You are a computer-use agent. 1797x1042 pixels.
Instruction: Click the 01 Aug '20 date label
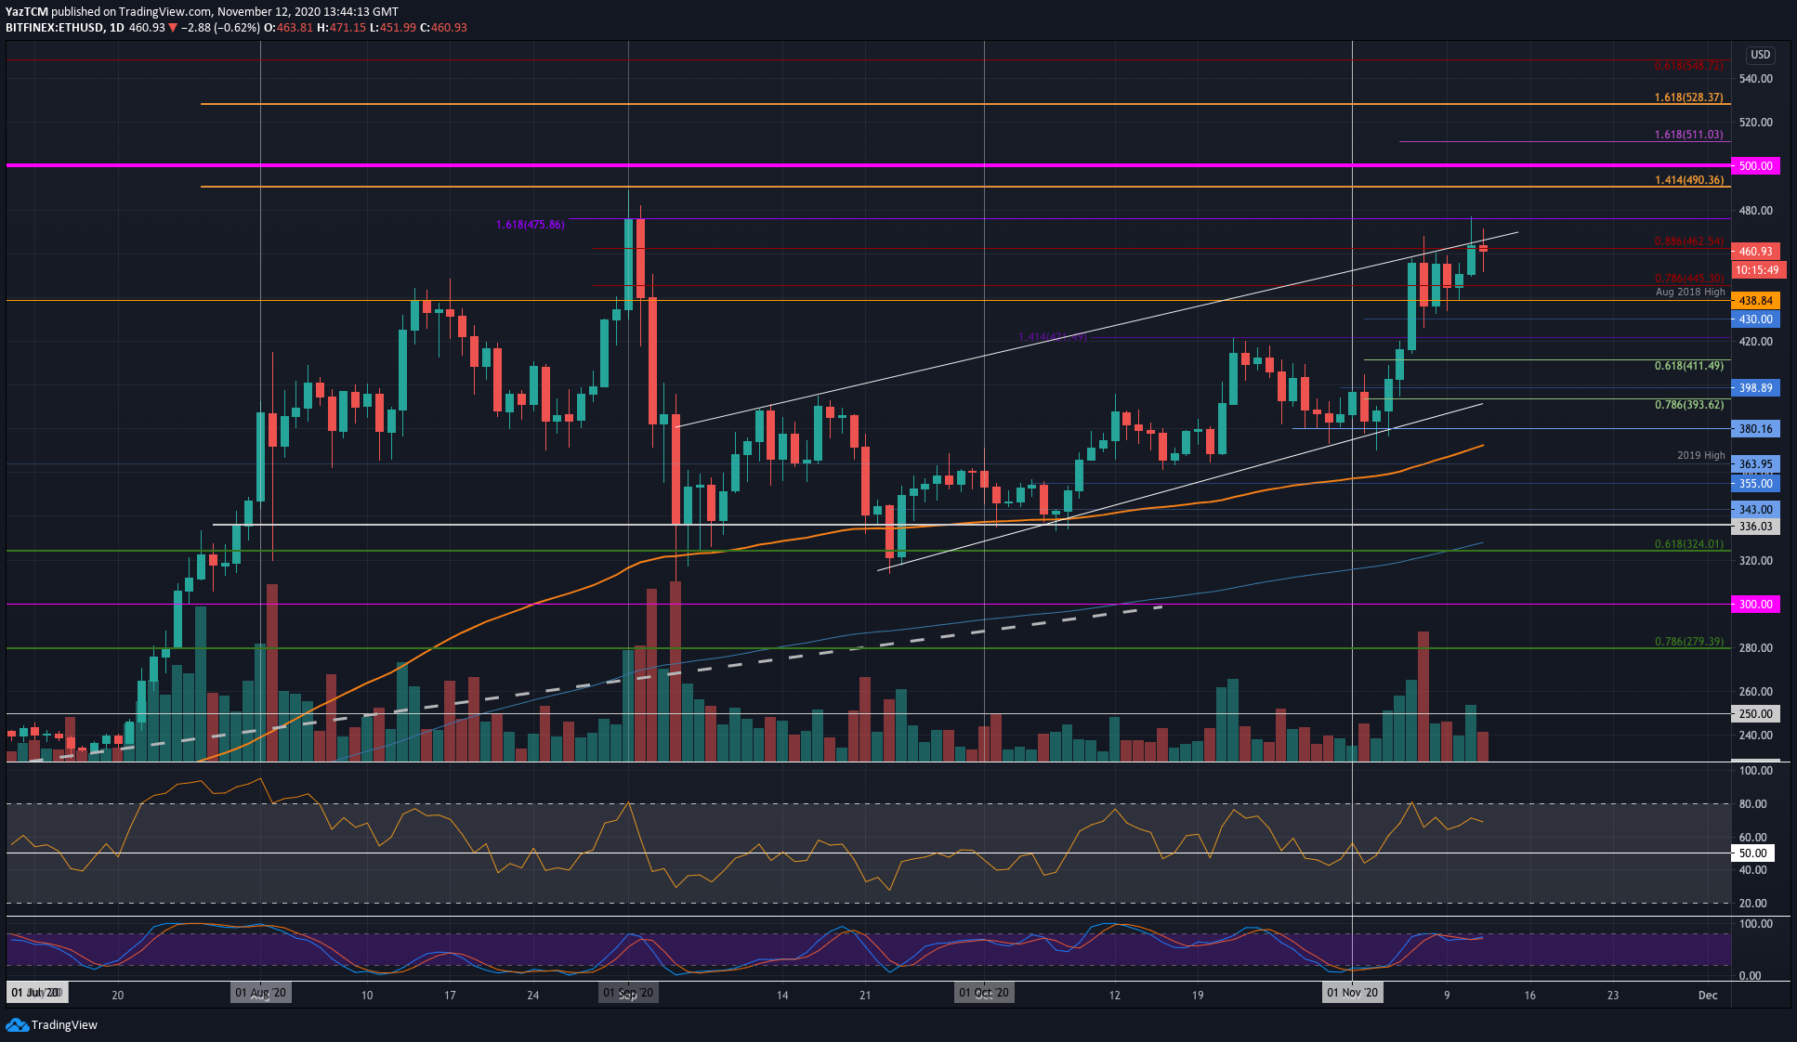260,993
